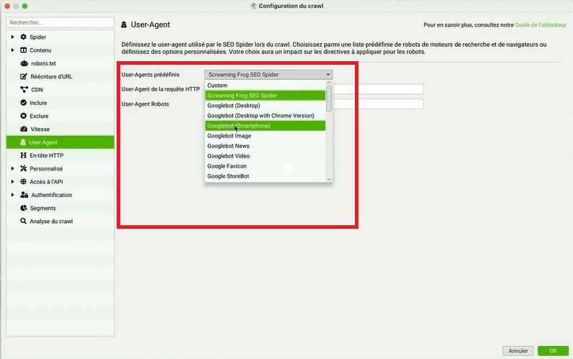Open the Exclure settings row
Viewport: 573px width, 359px height.
(x=60, y=116)
